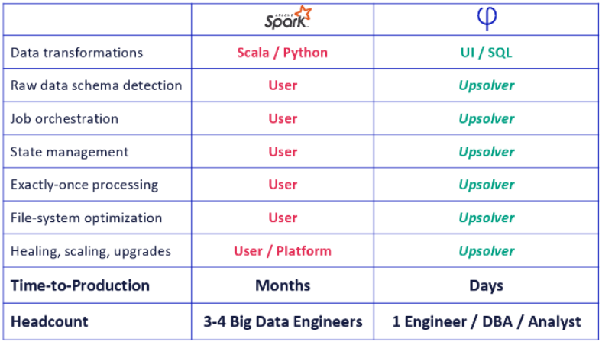Click 'User' in the Job orchestration row
The width and height of the screenshot is (602, 345).
283,118
